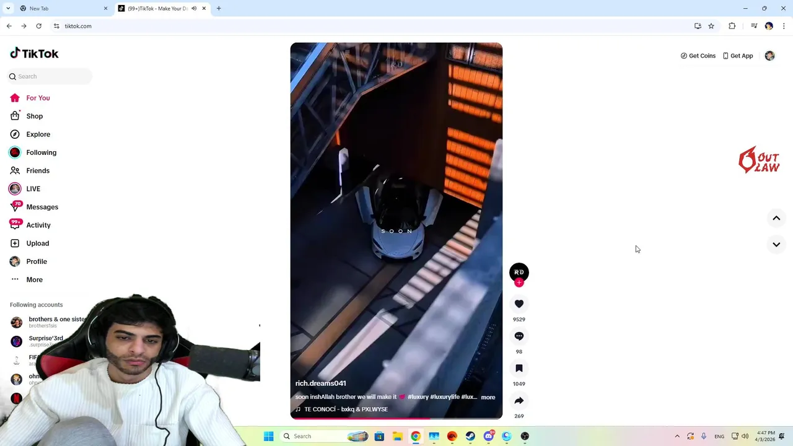Open the volume icon in system tray
The width and height of the screenshot is (793, 446).
(x=744, y=436)
